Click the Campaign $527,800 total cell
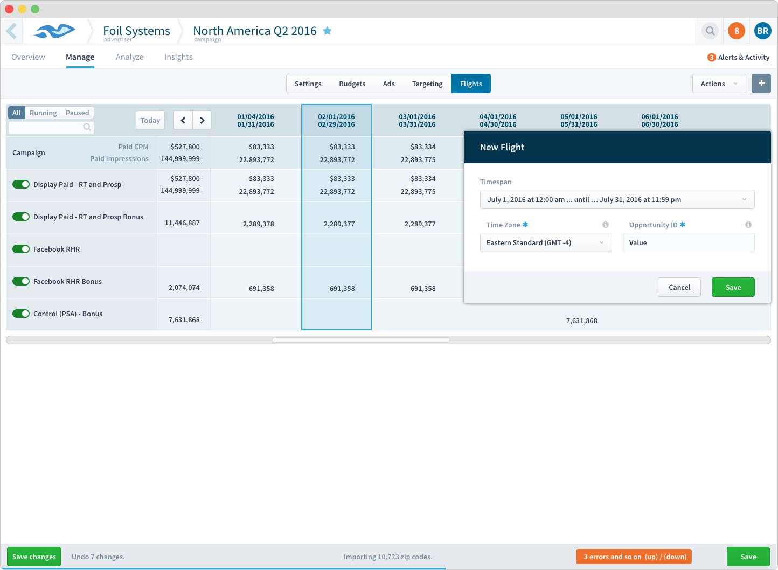 point(185,147)
